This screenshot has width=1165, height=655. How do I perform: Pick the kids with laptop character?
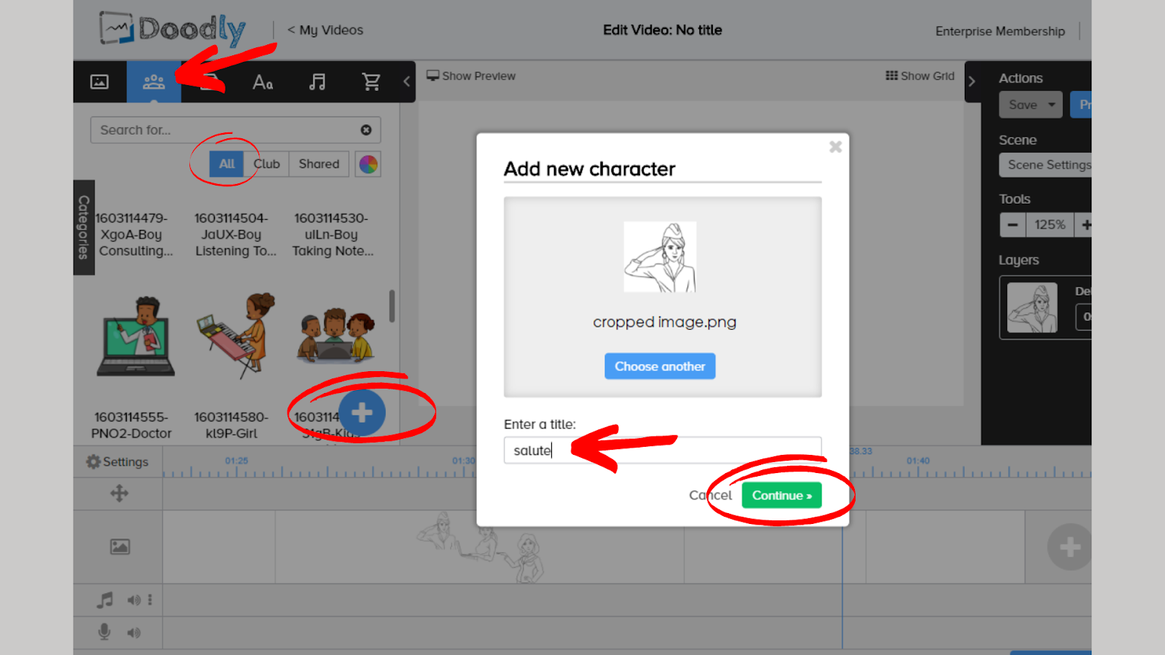336,336
